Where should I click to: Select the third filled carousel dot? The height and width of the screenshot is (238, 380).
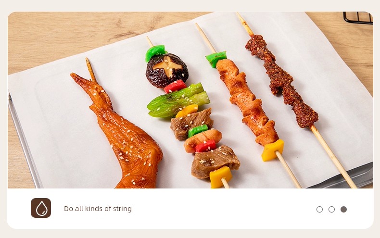[x=343, y=210]
